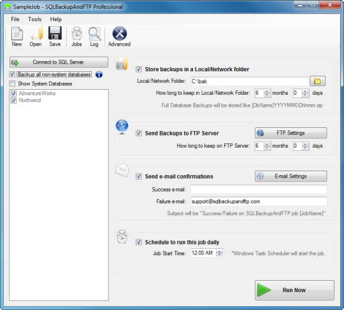Open Advanced settings tools icon

119,36
